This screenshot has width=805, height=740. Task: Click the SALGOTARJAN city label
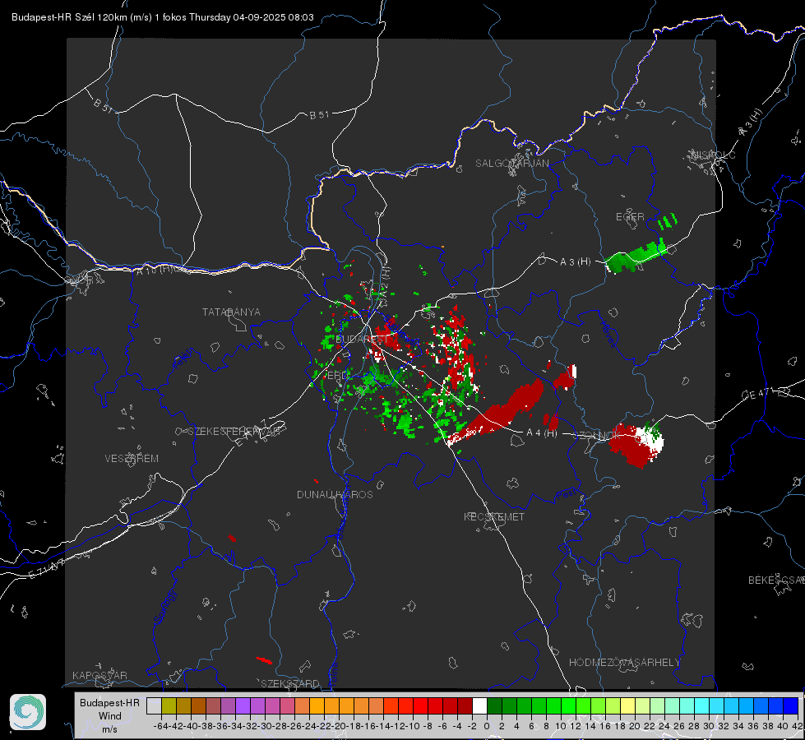point(511,164)
